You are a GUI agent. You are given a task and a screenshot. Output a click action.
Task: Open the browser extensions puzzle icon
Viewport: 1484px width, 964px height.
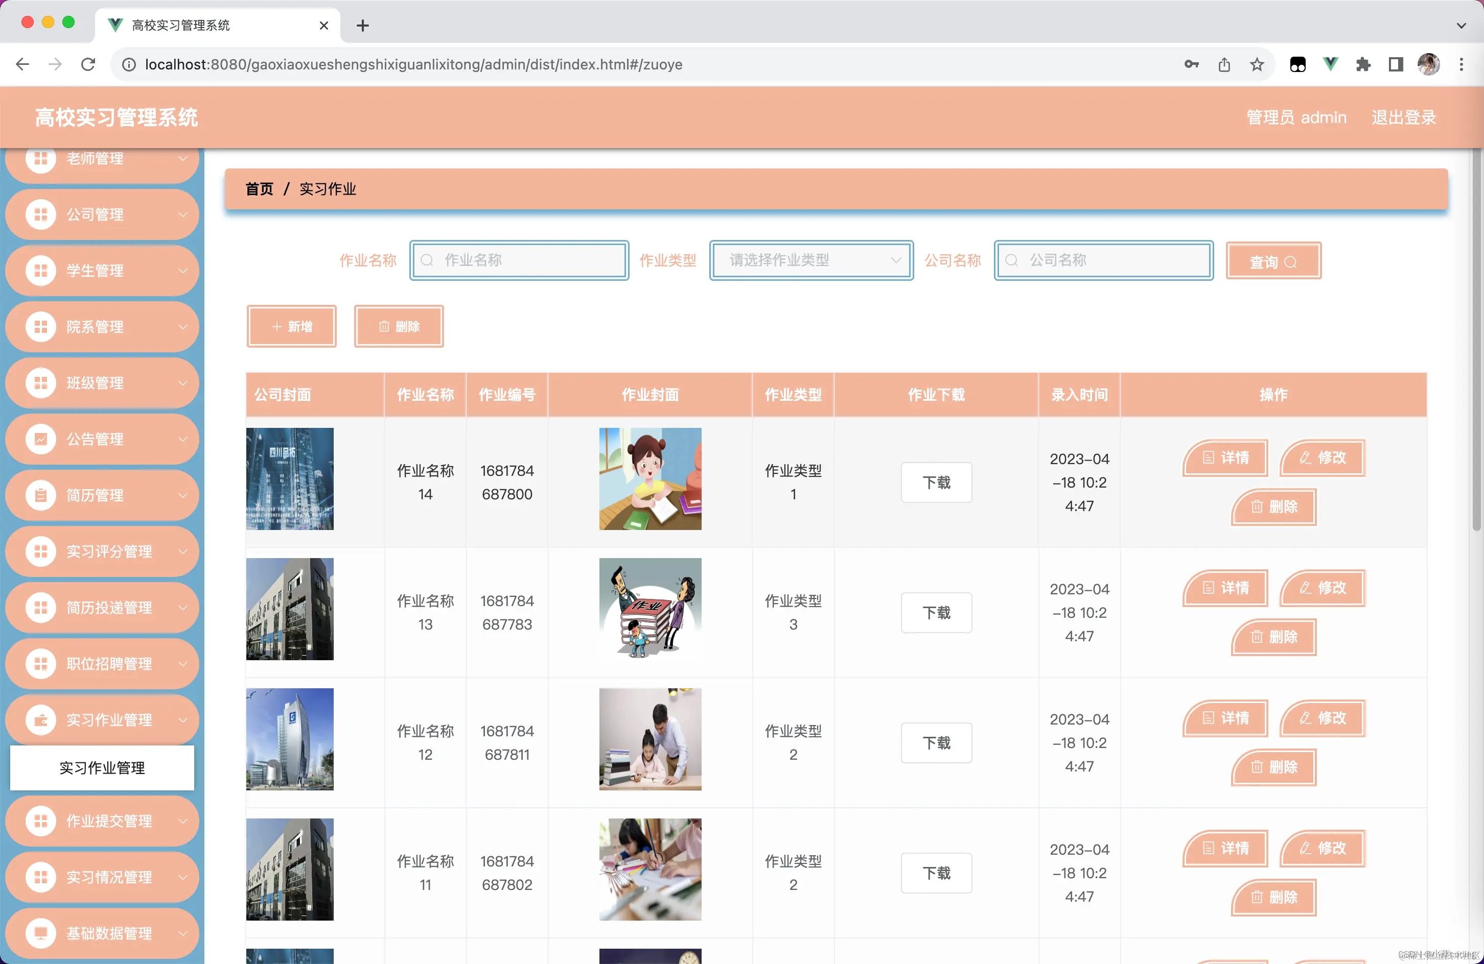(x=1363, y=64)
